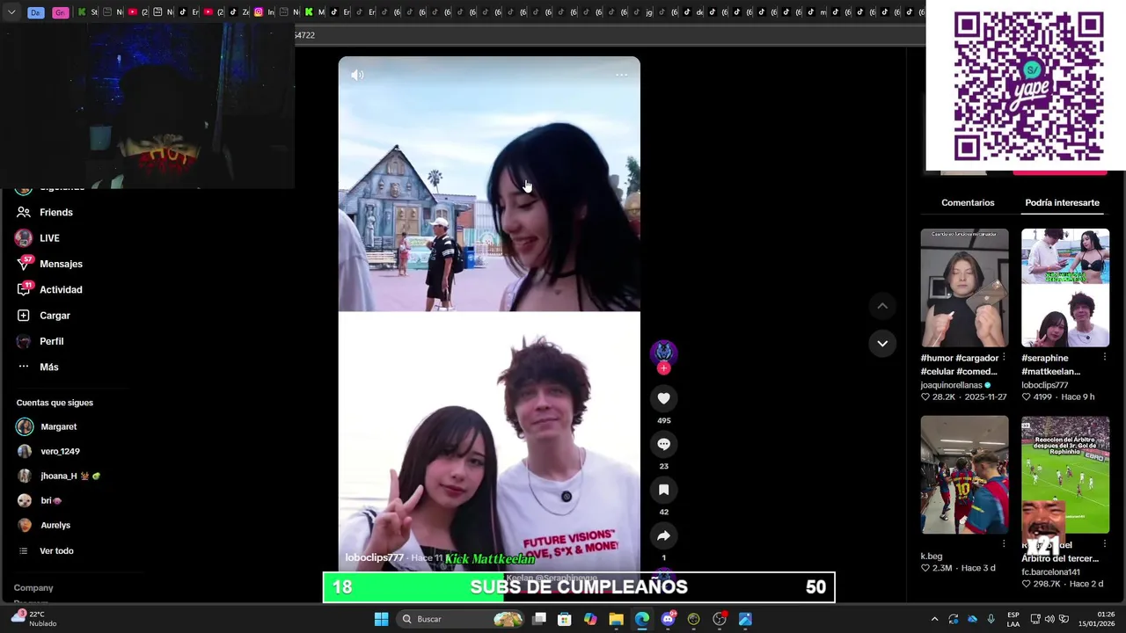Open the ESP LAA language switcher
1126x633 pixels.
click(1013, 619)
